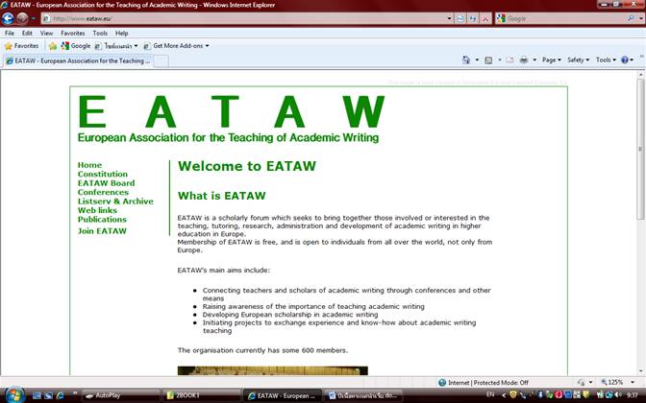The height and width of the screenshot is (403, 646).
Task: Open the 125% zoom level control
Action: pos(617,383)
